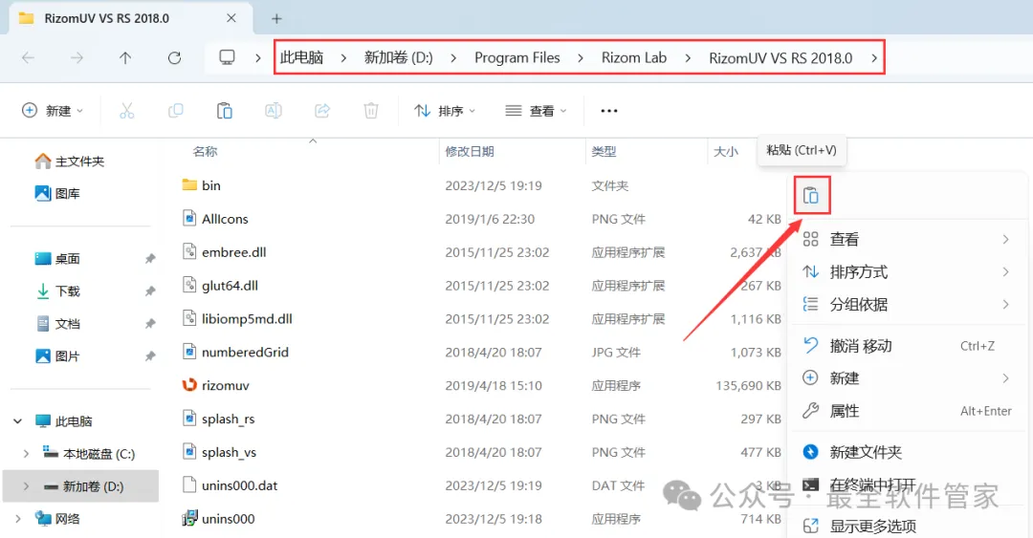The height and width of the screenshot is (538, 1033).
Task: Click Rizom Lab in address breadcrumb
Action: click(x=634, y=58)
